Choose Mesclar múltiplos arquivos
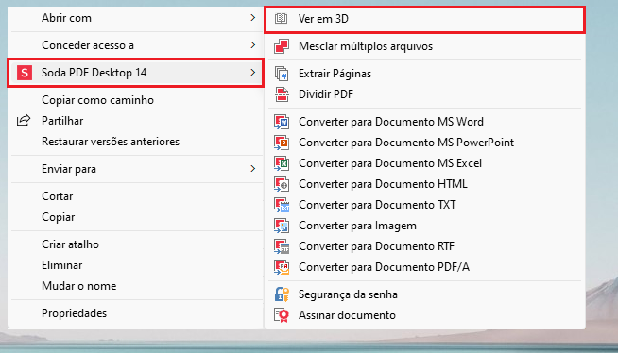 pyautogui.click(x=425, y=46)
